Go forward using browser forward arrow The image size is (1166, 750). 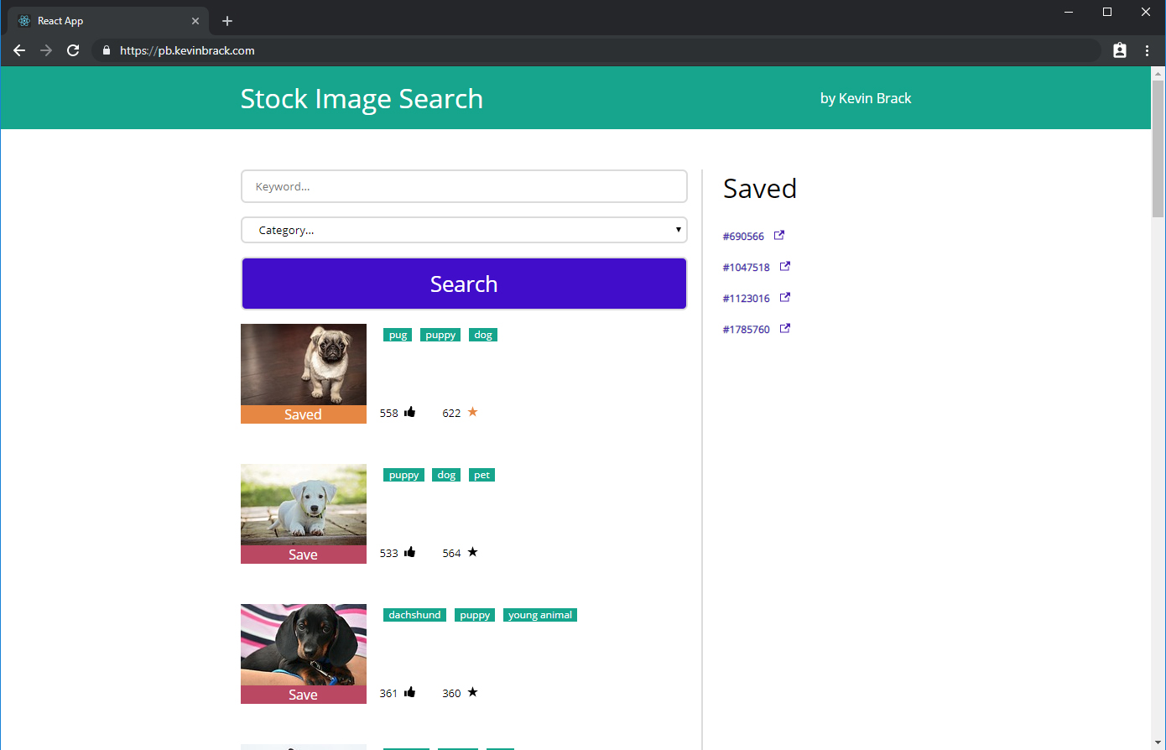click(x=46, y=50)
